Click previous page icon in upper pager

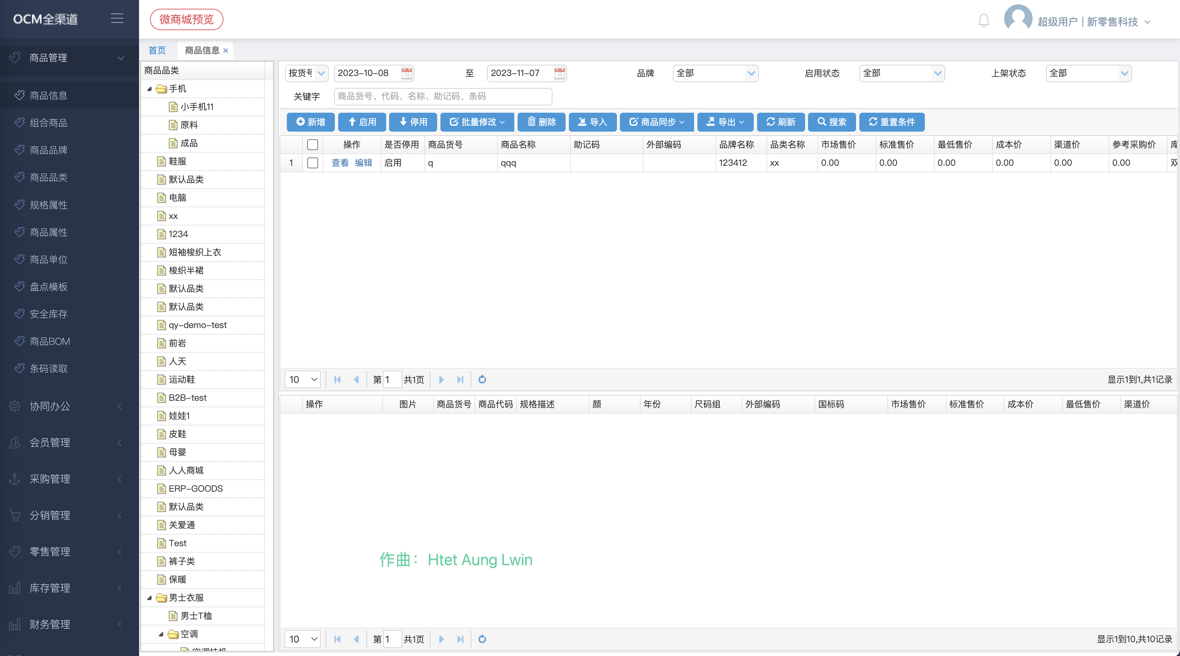point(356,380)
